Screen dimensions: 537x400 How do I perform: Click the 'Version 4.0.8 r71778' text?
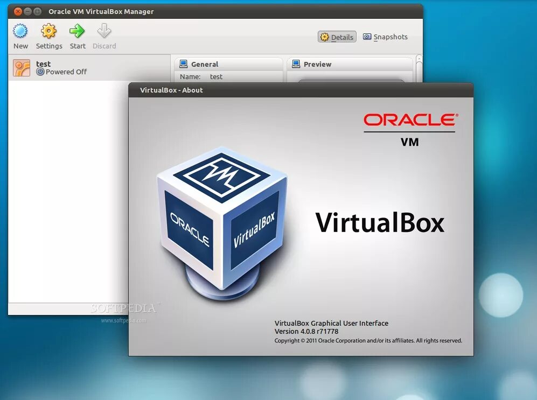[x=306, y=331]
